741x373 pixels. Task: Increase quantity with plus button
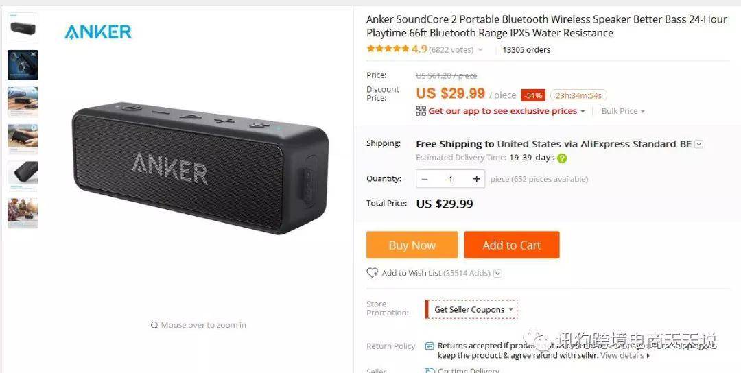pyautogui.click(x=476, y=179)
